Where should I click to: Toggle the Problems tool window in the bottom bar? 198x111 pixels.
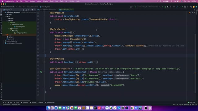(x=24, y=102)
